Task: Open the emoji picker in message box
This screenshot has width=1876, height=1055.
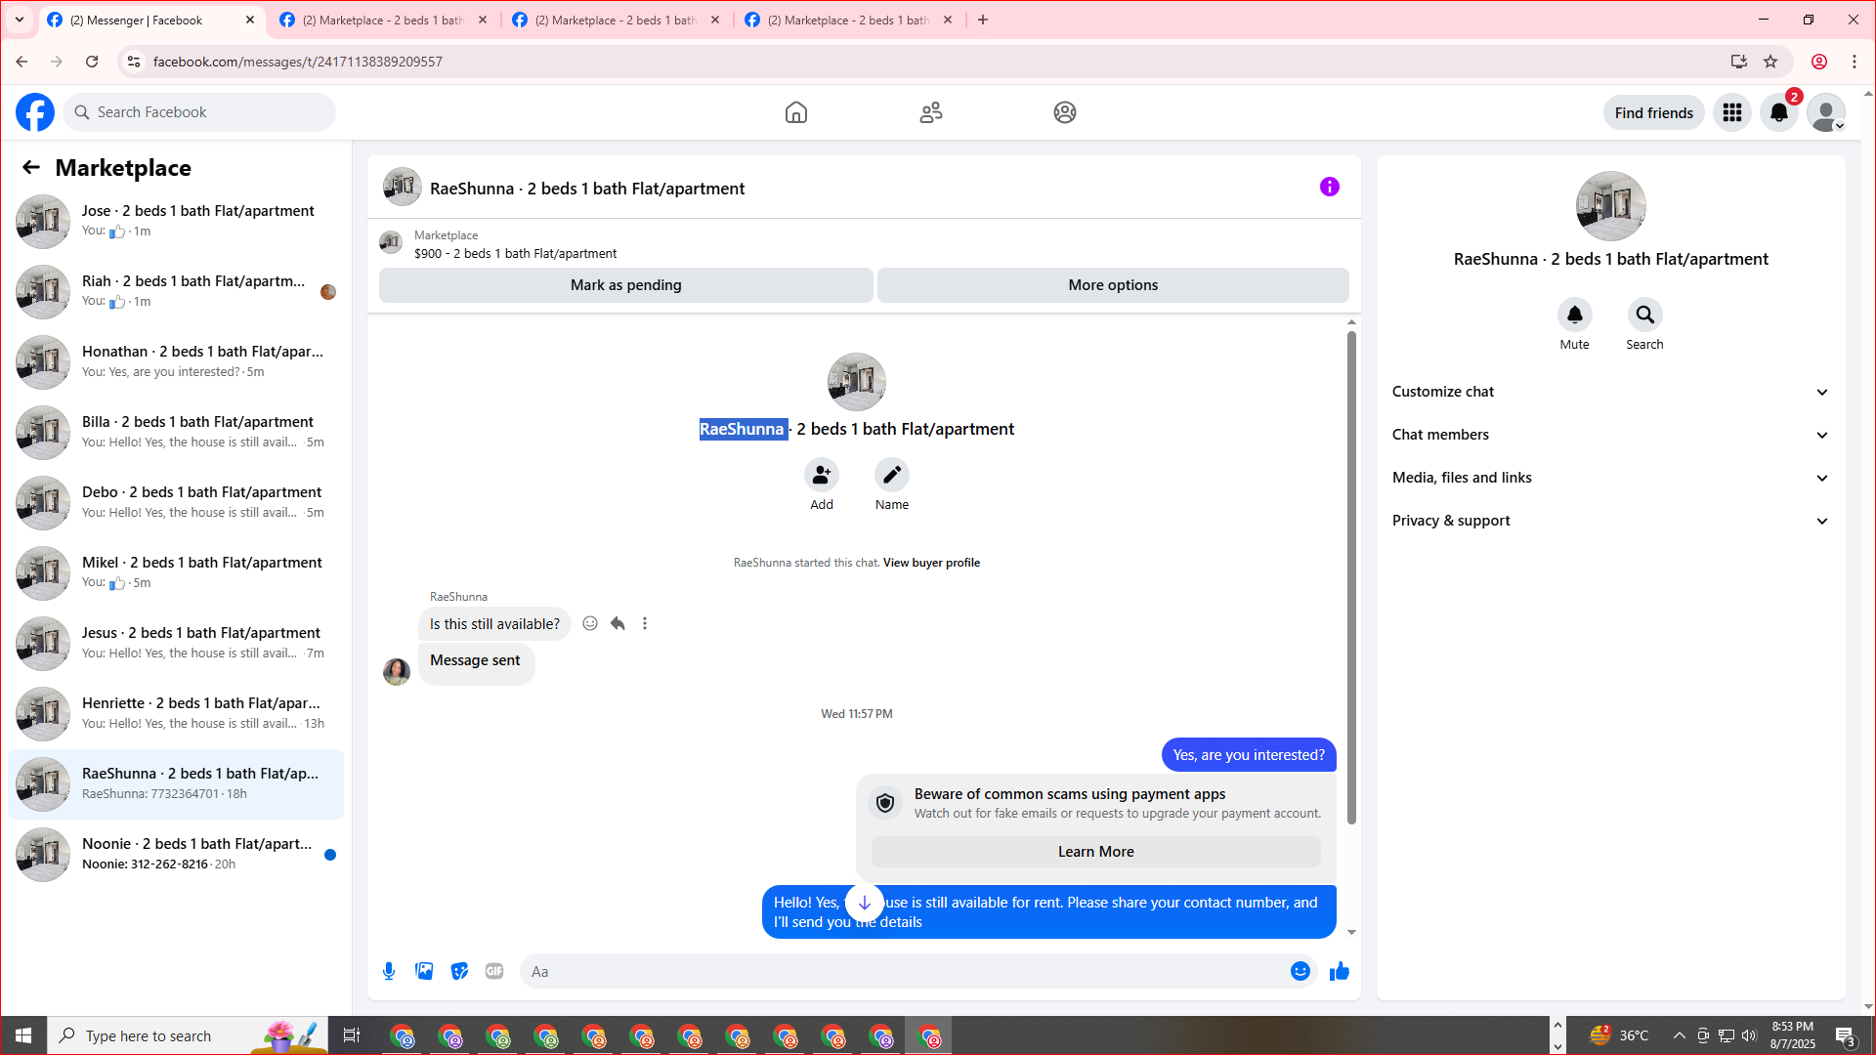Action: pos(1300,971)
